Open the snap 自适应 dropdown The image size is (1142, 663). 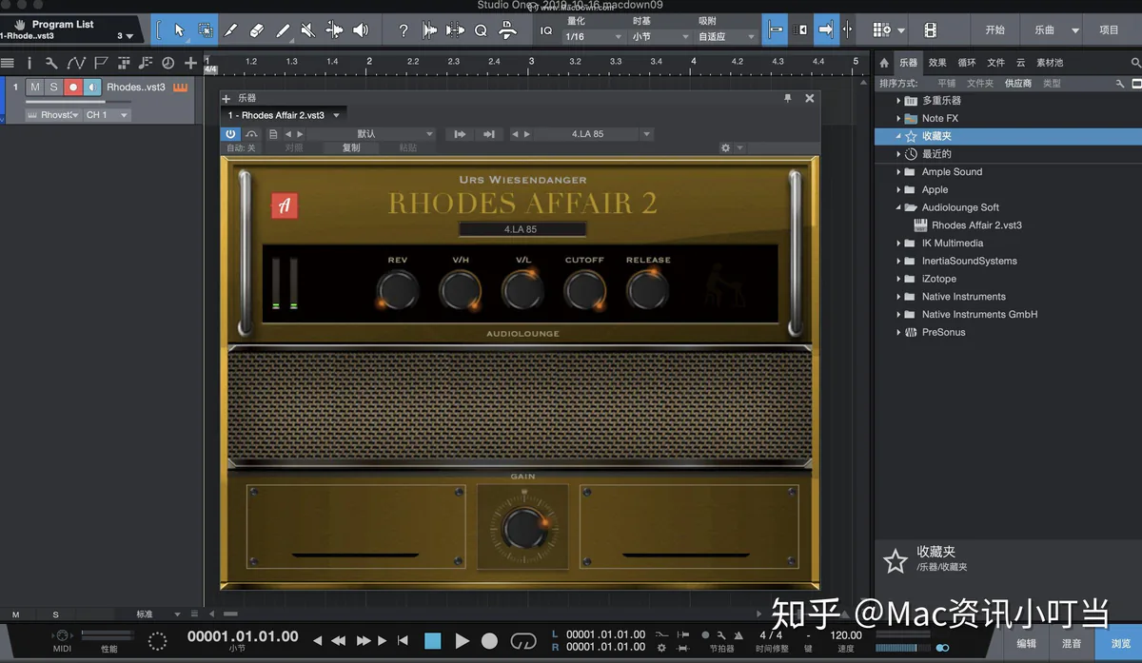726,37
